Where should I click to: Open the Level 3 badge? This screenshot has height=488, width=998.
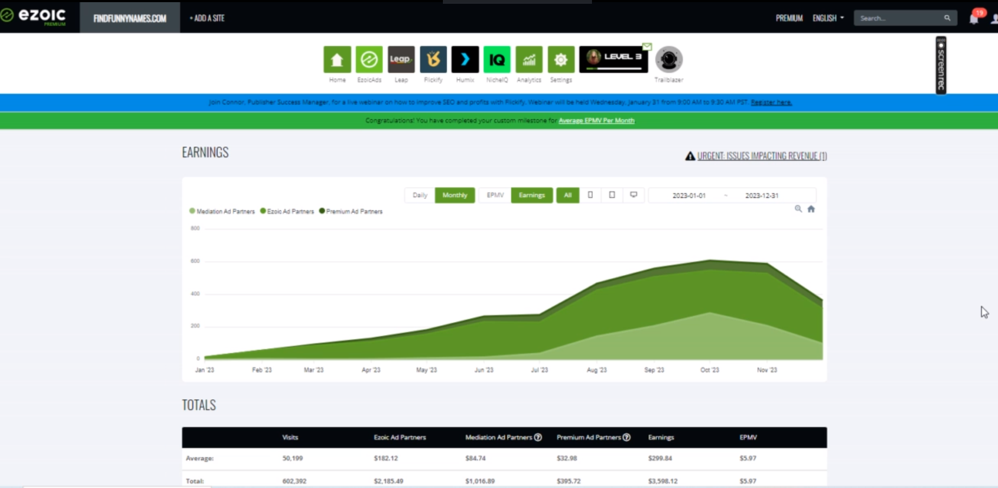pos(614,59)
